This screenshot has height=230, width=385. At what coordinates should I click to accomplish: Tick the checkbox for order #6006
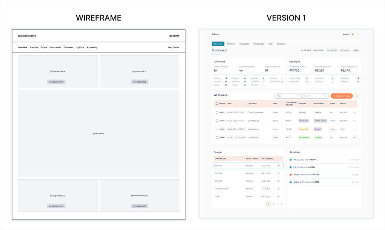[217, 121]
